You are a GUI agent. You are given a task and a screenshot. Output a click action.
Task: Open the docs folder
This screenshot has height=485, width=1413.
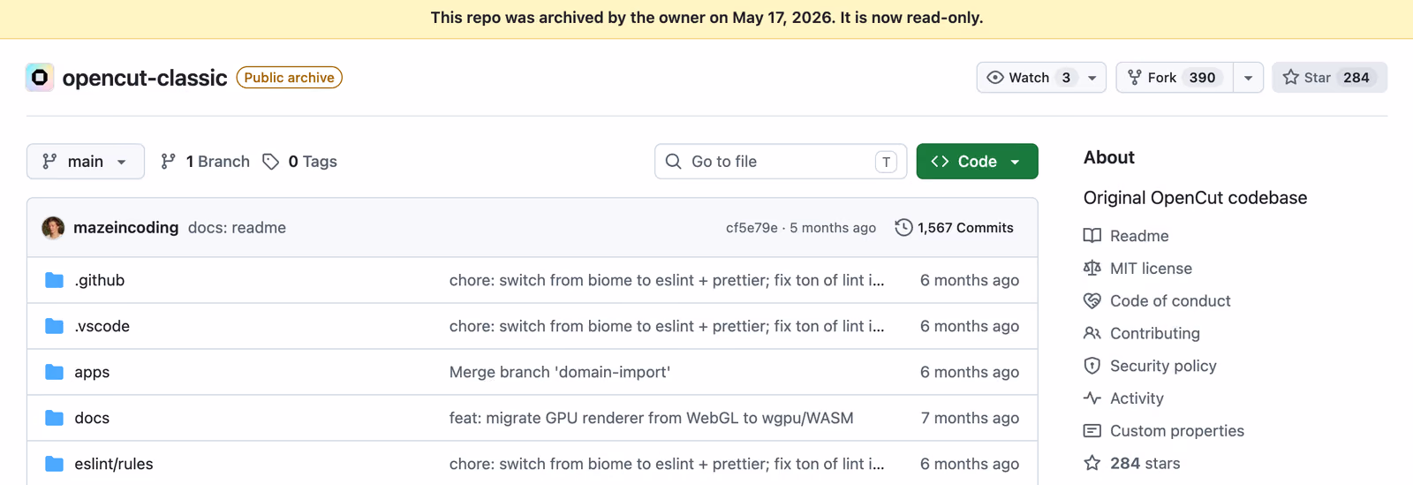(92, 418)
